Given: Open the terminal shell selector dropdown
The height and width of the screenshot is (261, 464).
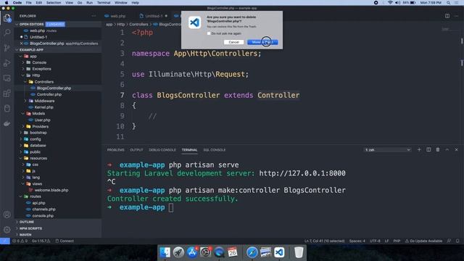Looking at the screenshot, I should point(387,150).
